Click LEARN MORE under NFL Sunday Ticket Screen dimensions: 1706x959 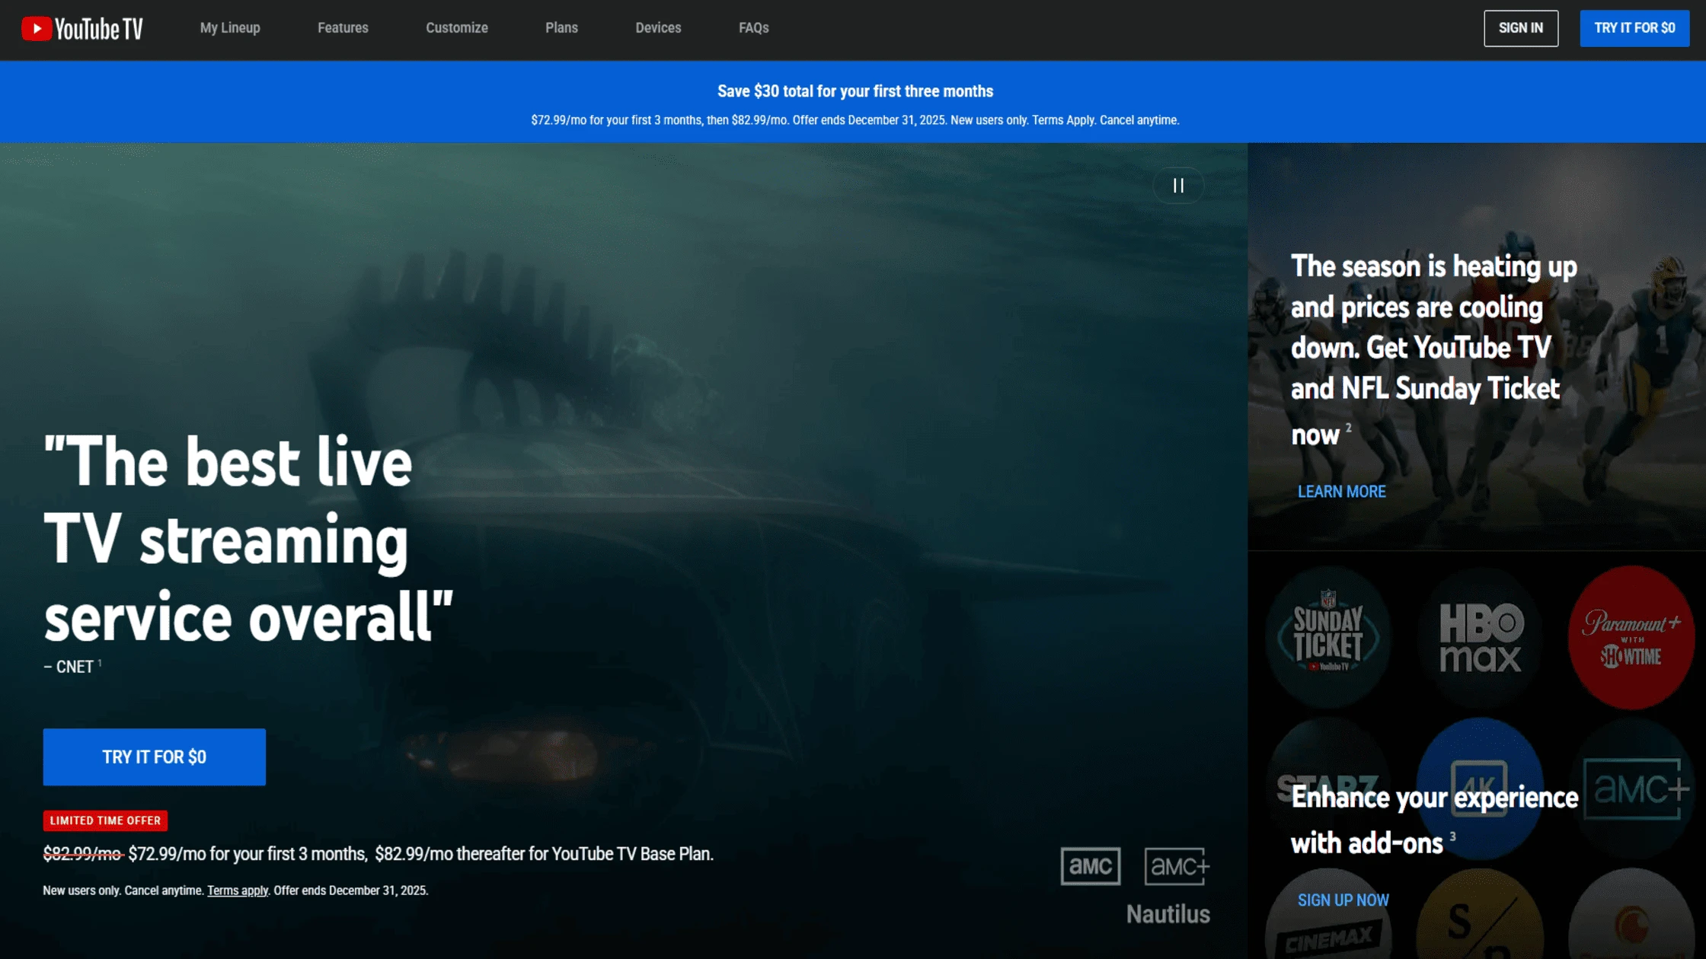tap(1340, 492)
